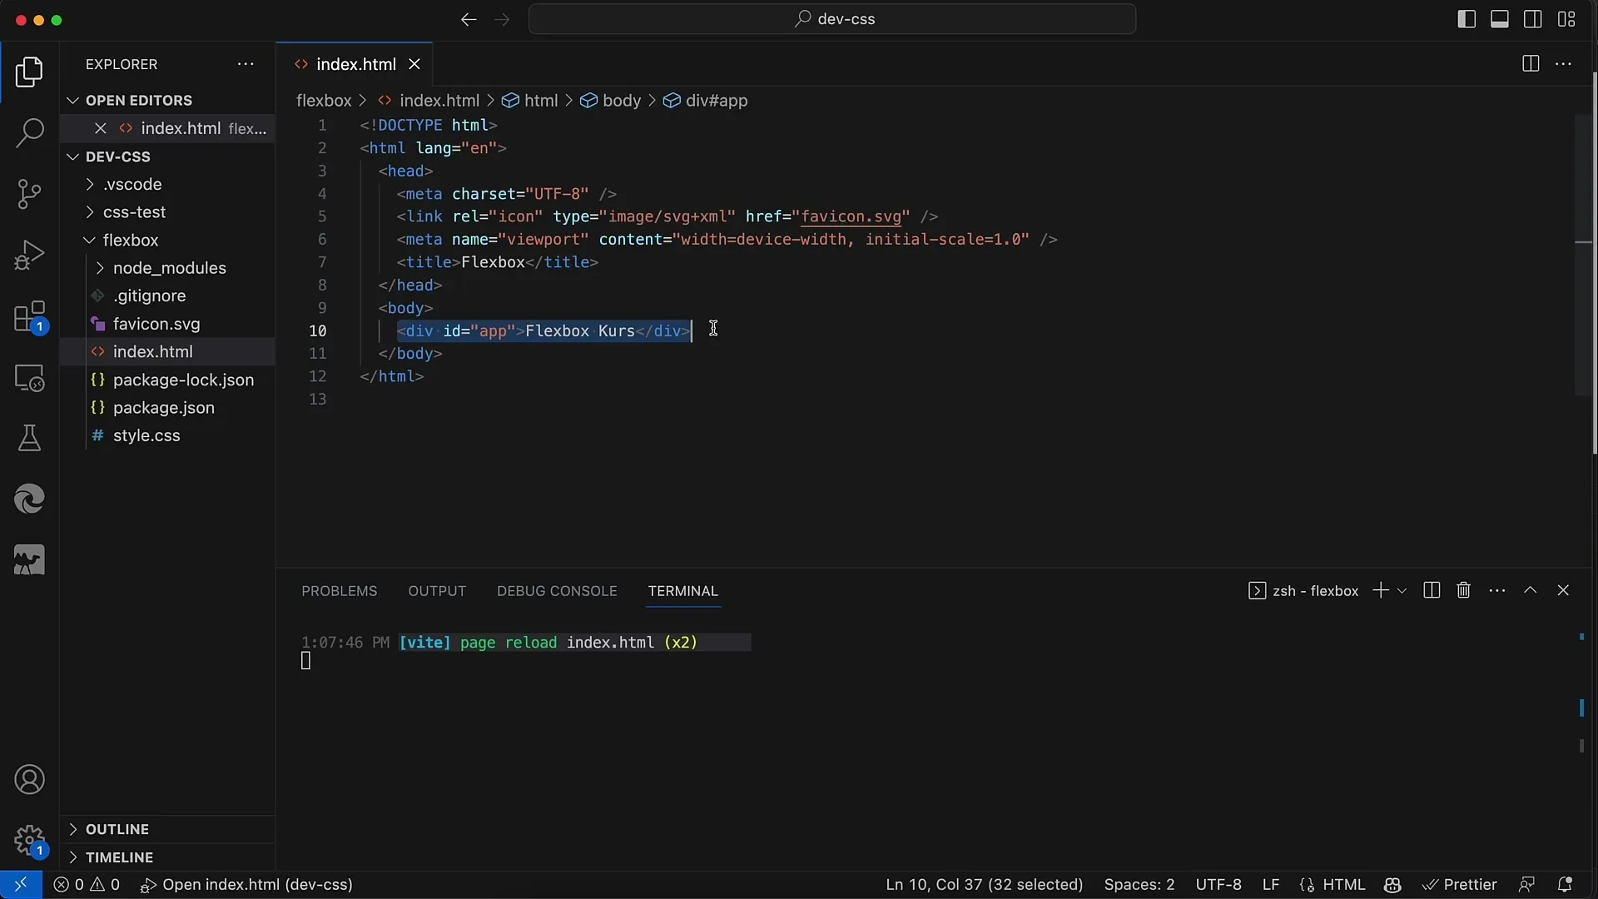This screenshot has height=899, width=1598.
Task: Open package.json from the file tree
Action: pyautogui.click(x=166, y=408)
